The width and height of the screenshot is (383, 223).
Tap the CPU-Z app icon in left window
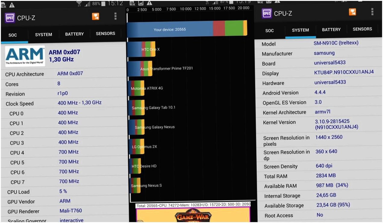pos(10,17)
